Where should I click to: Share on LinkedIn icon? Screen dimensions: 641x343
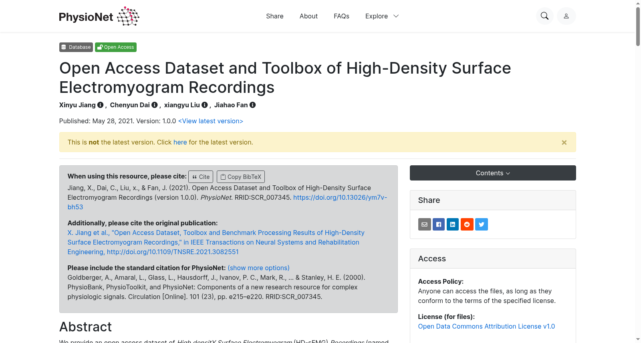[453, 224]
